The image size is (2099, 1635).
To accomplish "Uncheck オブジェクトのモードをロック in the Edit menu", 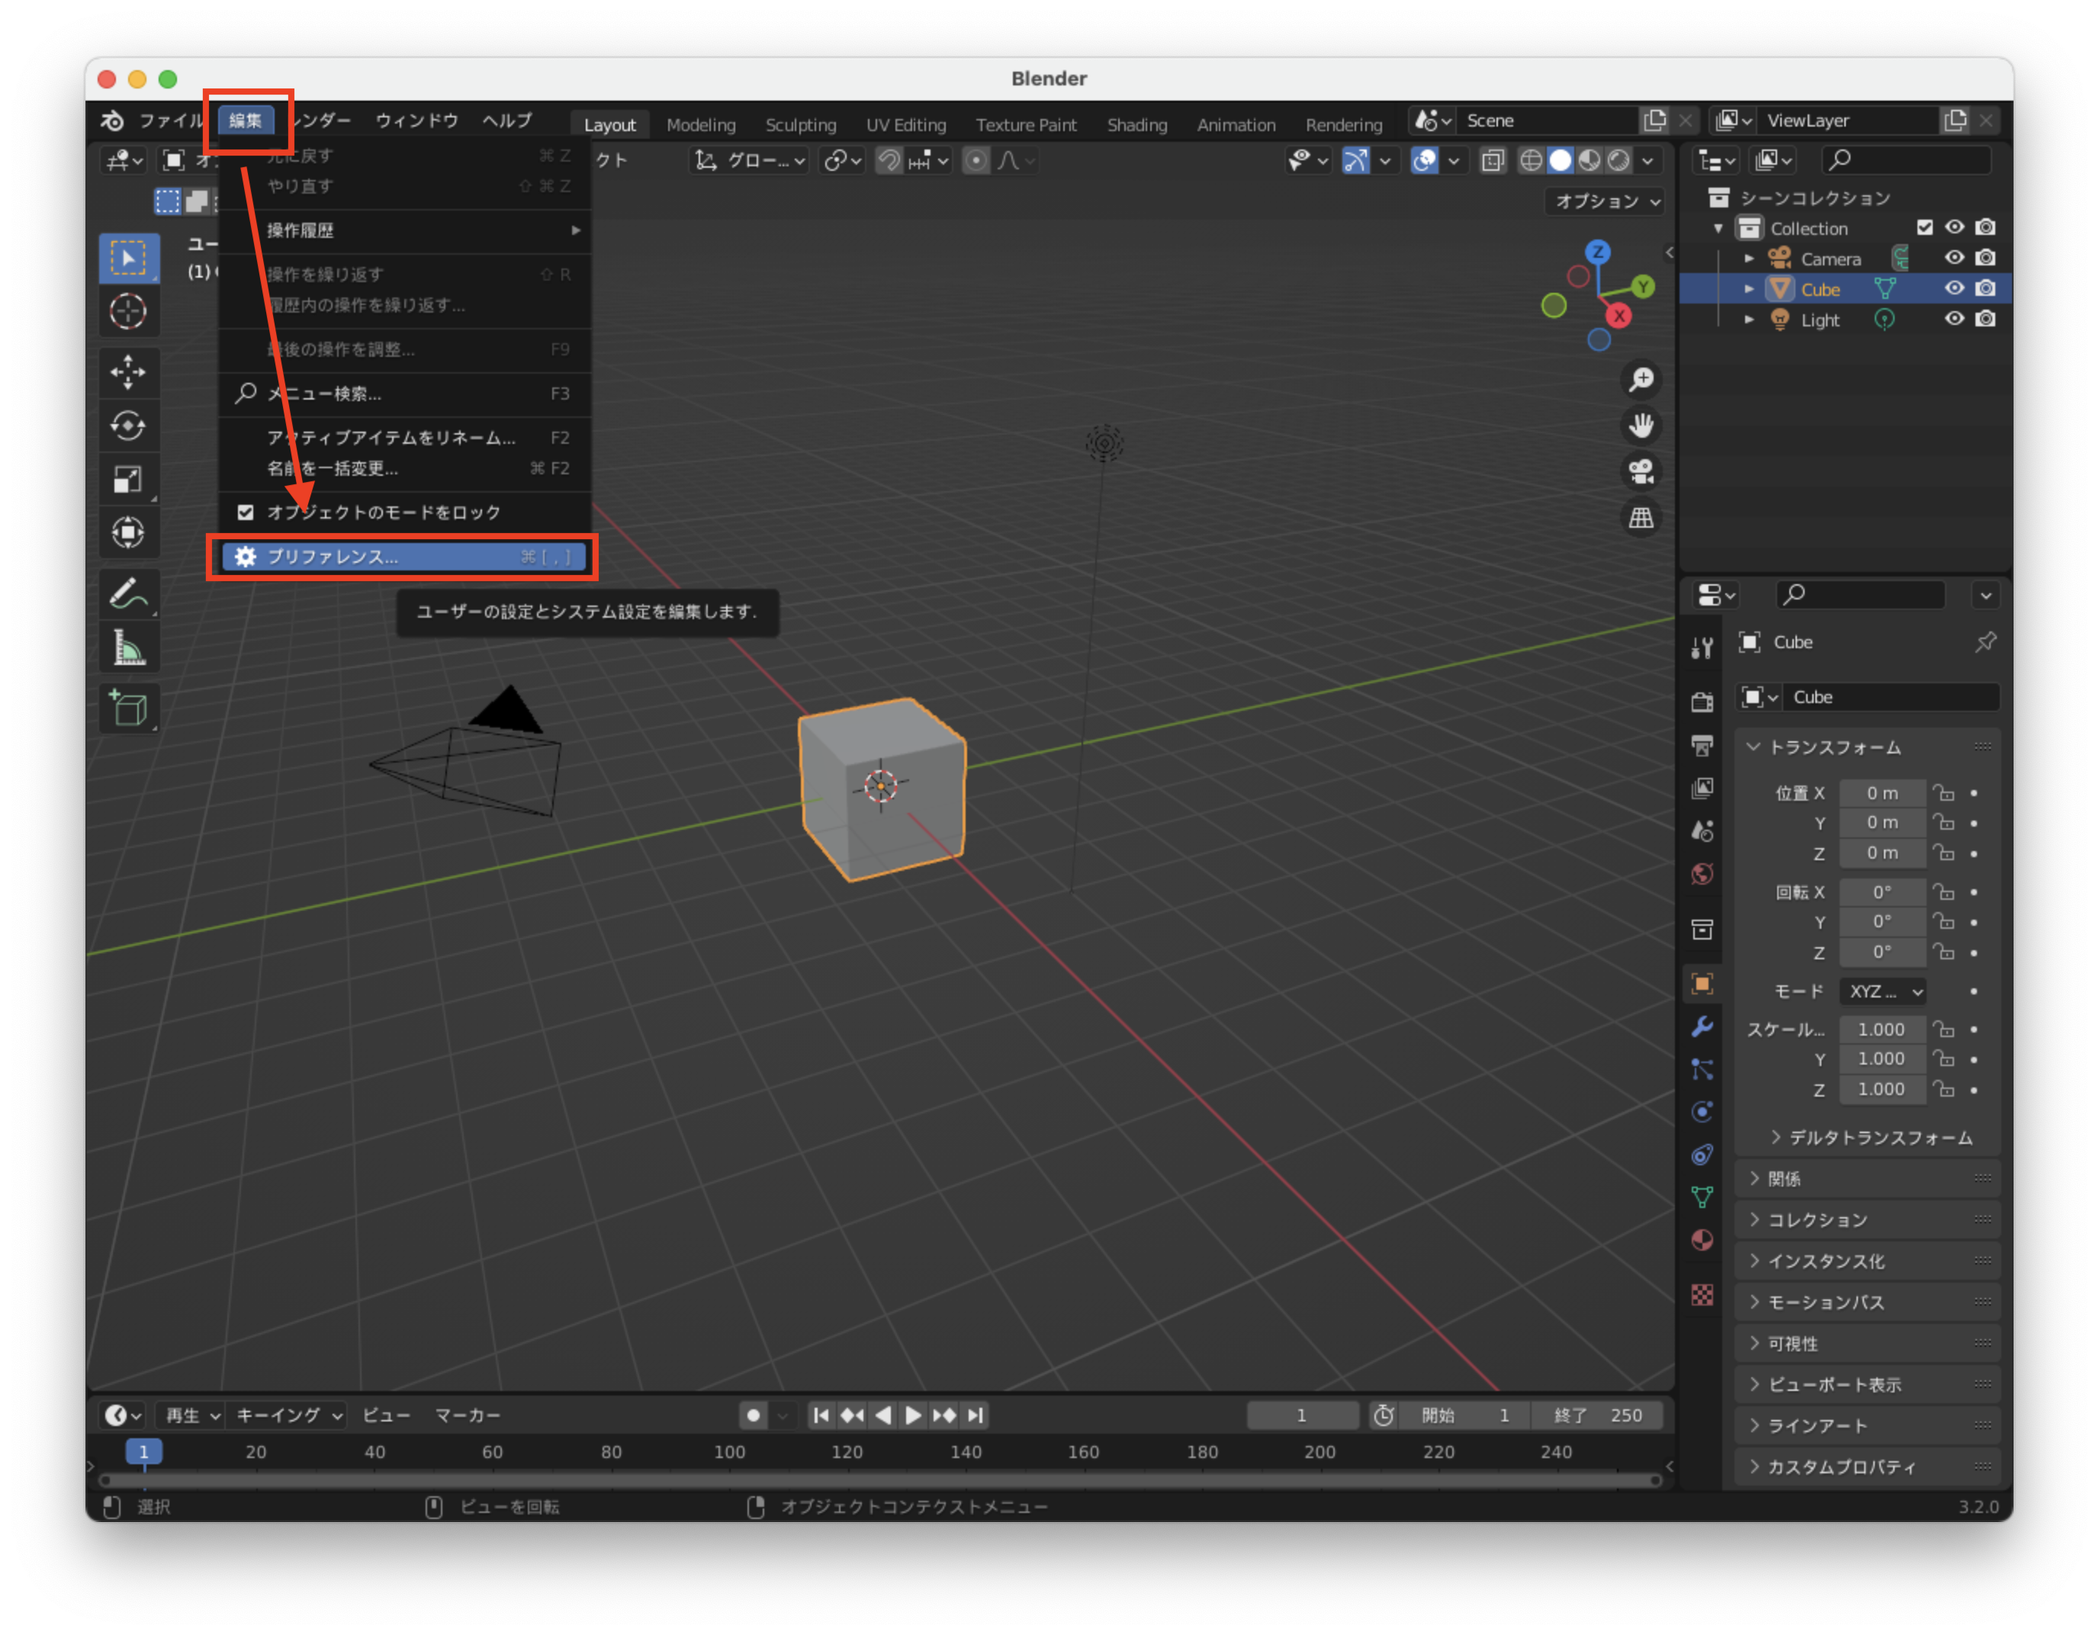I will coord(246,512).
